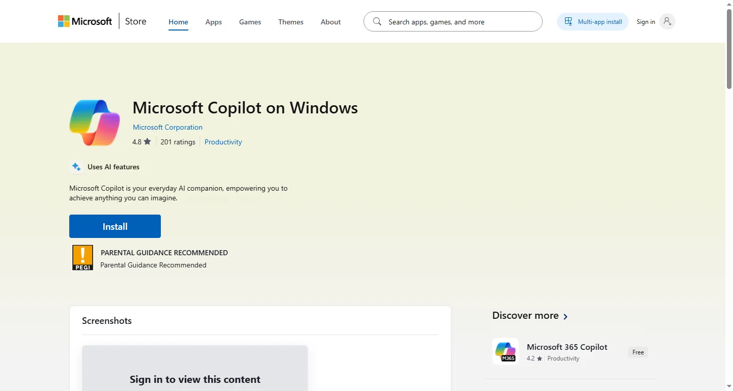Click the Microsoft Copilot app logo
733x391 pixels.
(95, 123)
